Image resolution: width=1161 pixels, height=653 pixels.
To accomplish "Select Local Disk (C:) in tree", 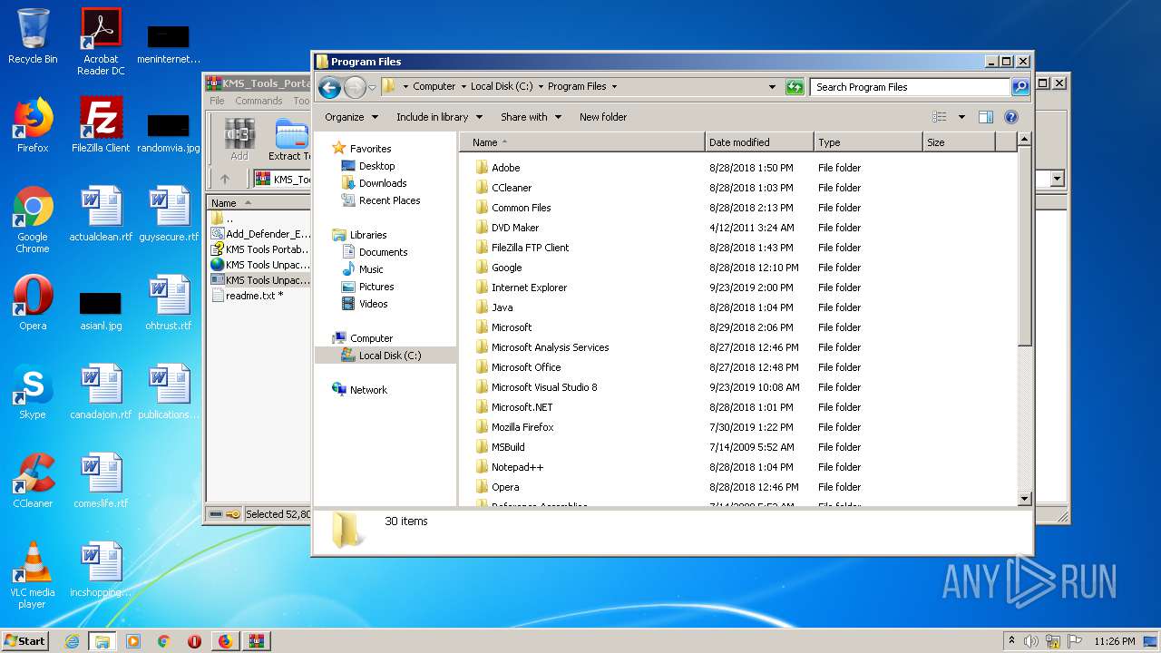I will pos(389,356).
